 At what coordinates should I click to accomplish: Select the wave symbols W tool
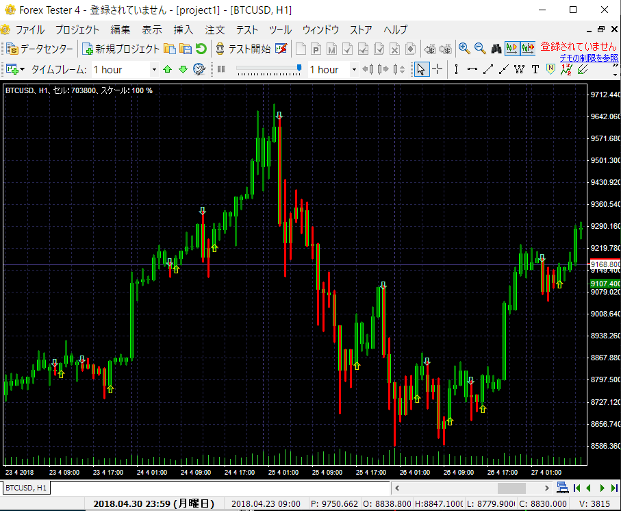(519, 69)
